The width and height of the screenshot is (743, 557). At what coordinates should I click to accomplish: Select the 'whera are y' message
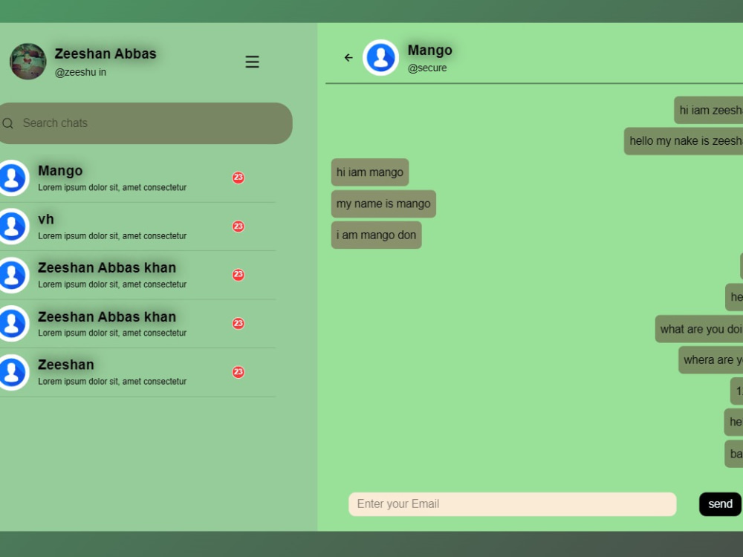point(711,360)
